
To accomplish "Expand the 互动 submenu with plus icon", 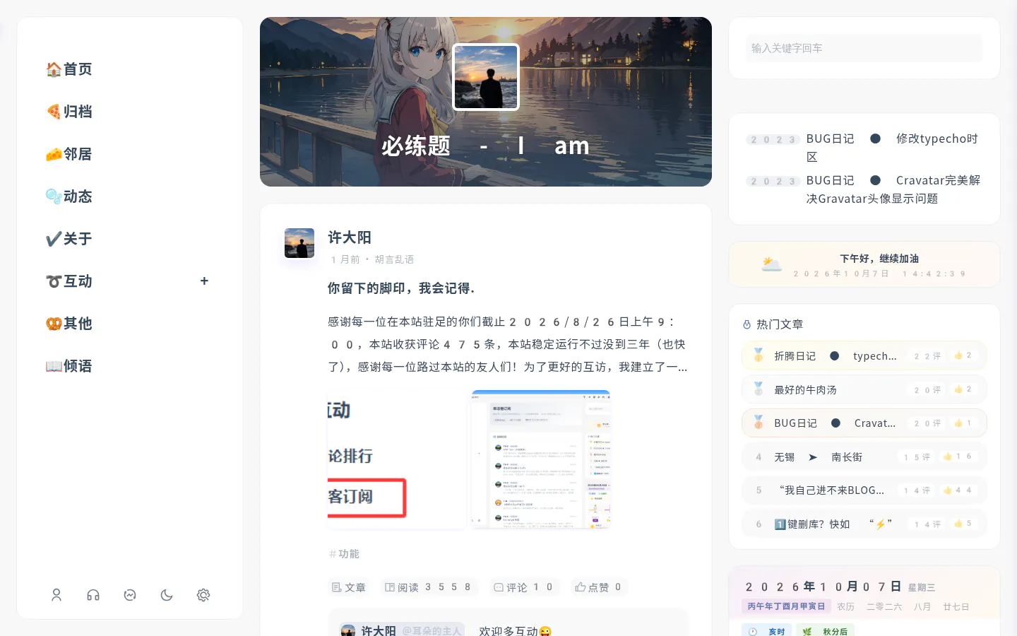I will (x=204, y=281).
